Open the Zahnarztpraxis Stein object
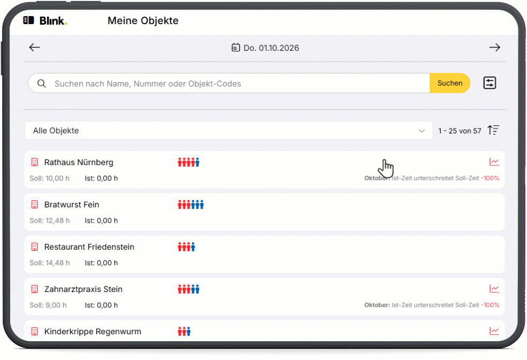The image size is (527, 360). [265, 297]
